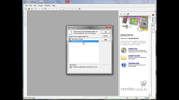Image resolution: width=179 pixels, height=100 pixels.
Task: Go forward in the Assistant panel
Action: (x=124, y=14)
